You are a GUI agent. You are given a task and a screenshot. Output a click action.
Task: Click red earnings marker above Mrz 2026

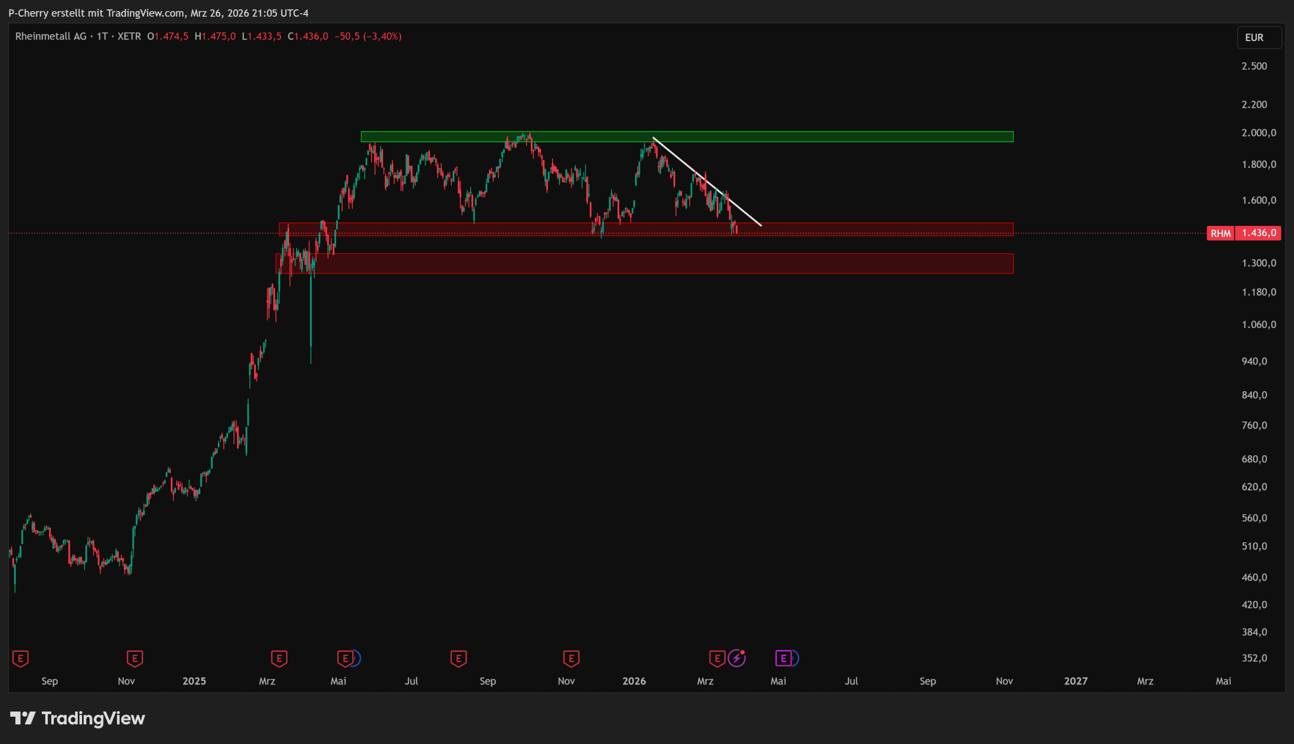717,658
